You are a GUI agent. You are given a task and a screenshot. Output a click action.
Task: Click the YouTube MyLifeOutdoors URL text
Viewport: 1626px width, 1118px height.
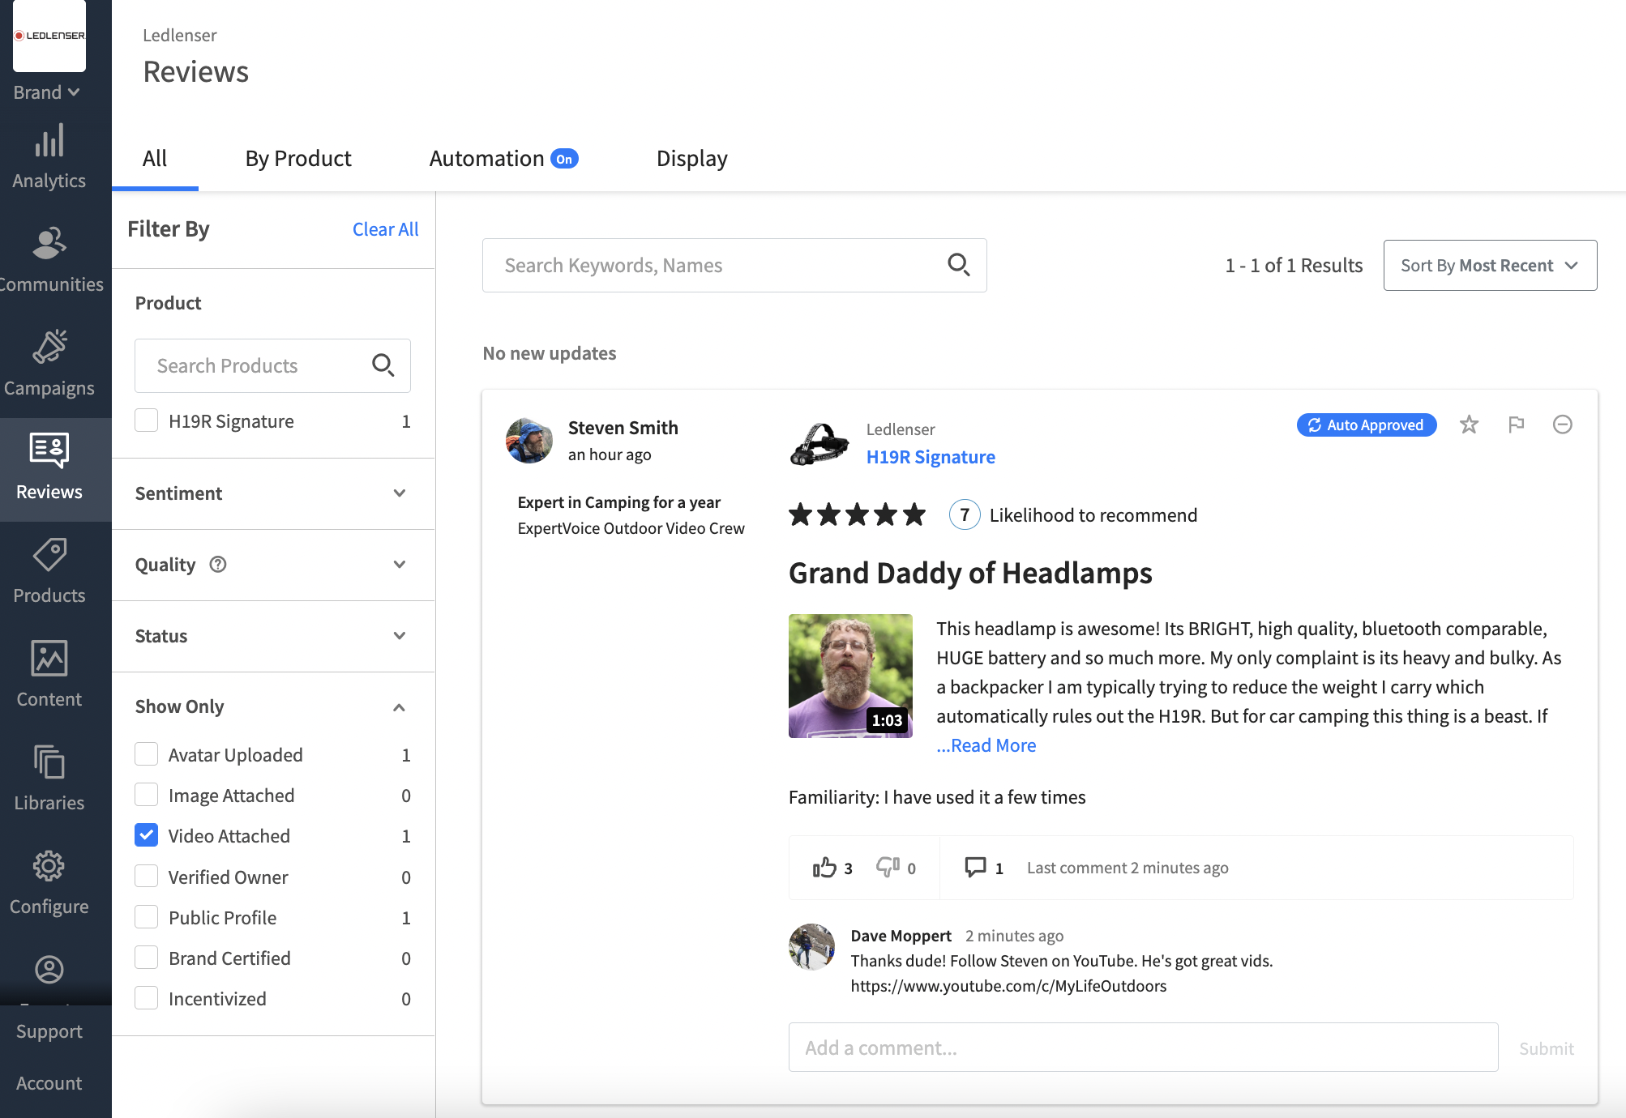click(1008, 986)
